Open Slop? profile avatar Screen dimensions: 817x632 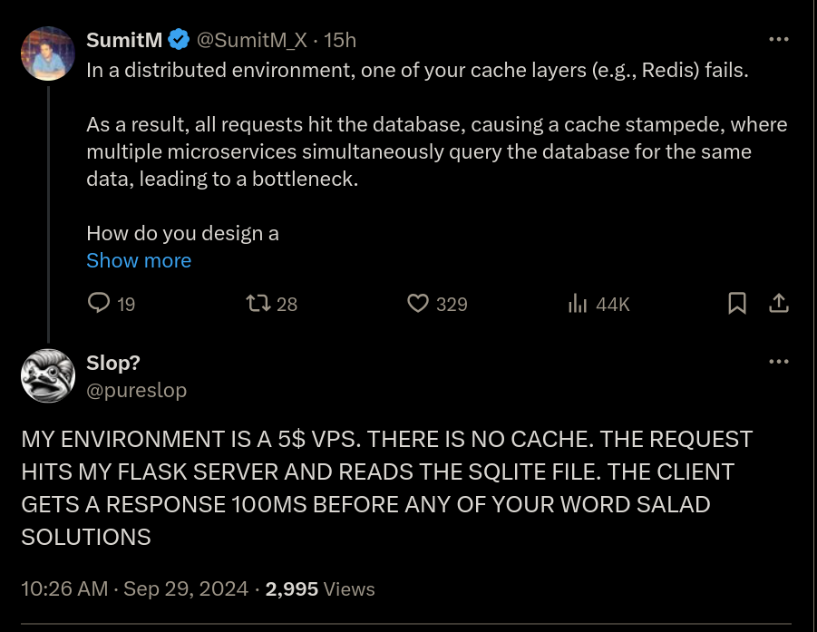point(48,375)
